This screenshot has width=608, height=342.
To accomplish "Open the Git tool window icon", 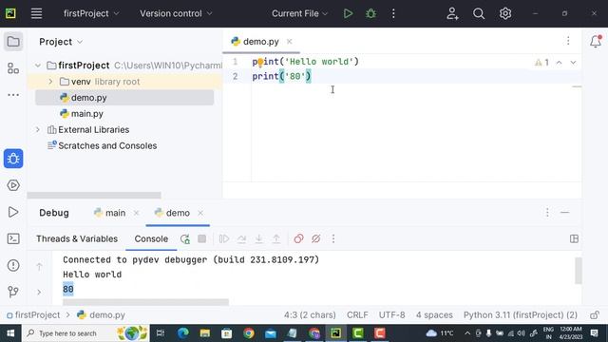I will [13, 292].
